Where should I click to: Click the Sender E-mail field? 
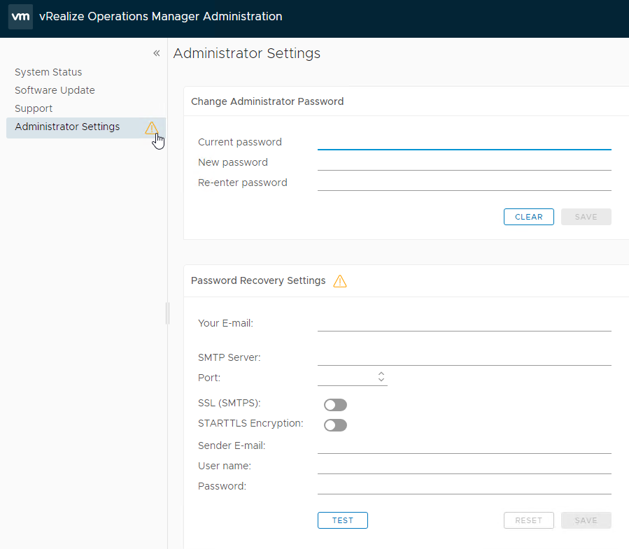(x=464, y=446)
